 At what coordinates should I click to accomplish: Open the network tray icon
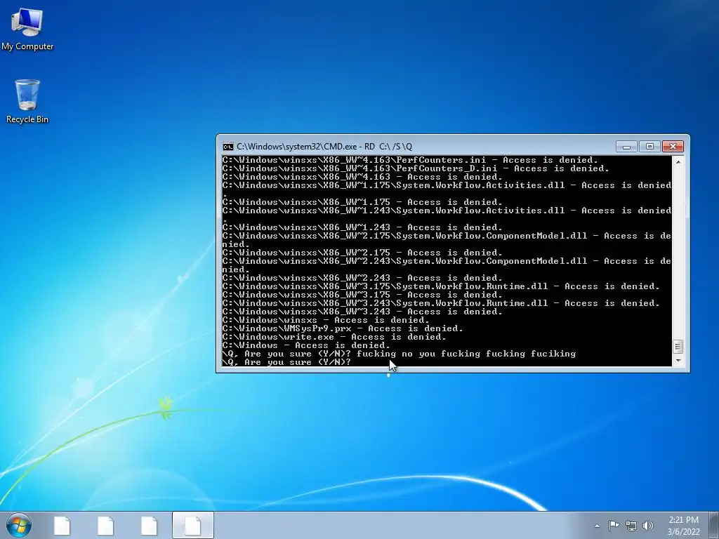pos(631,526)
